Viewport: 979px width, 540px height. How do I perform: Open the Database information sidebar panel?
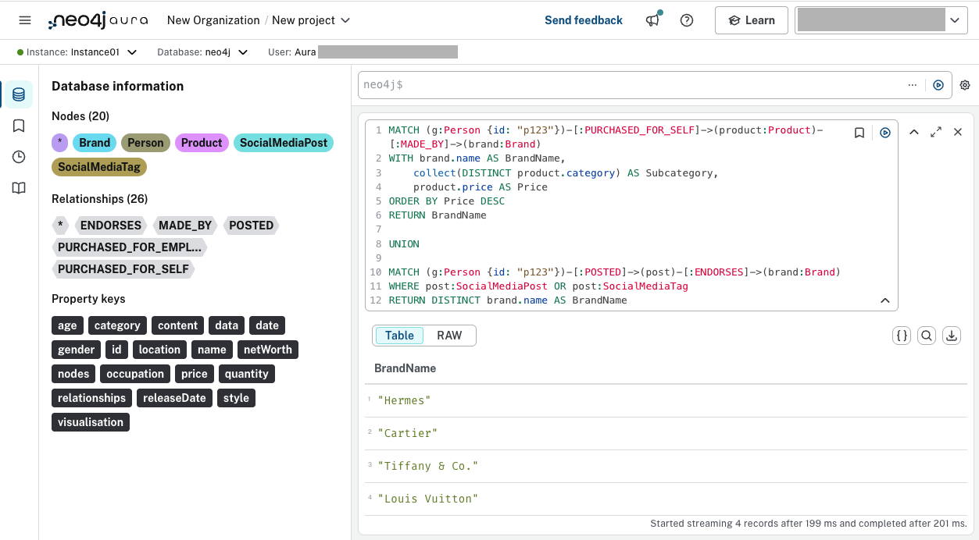click(17, 94)
